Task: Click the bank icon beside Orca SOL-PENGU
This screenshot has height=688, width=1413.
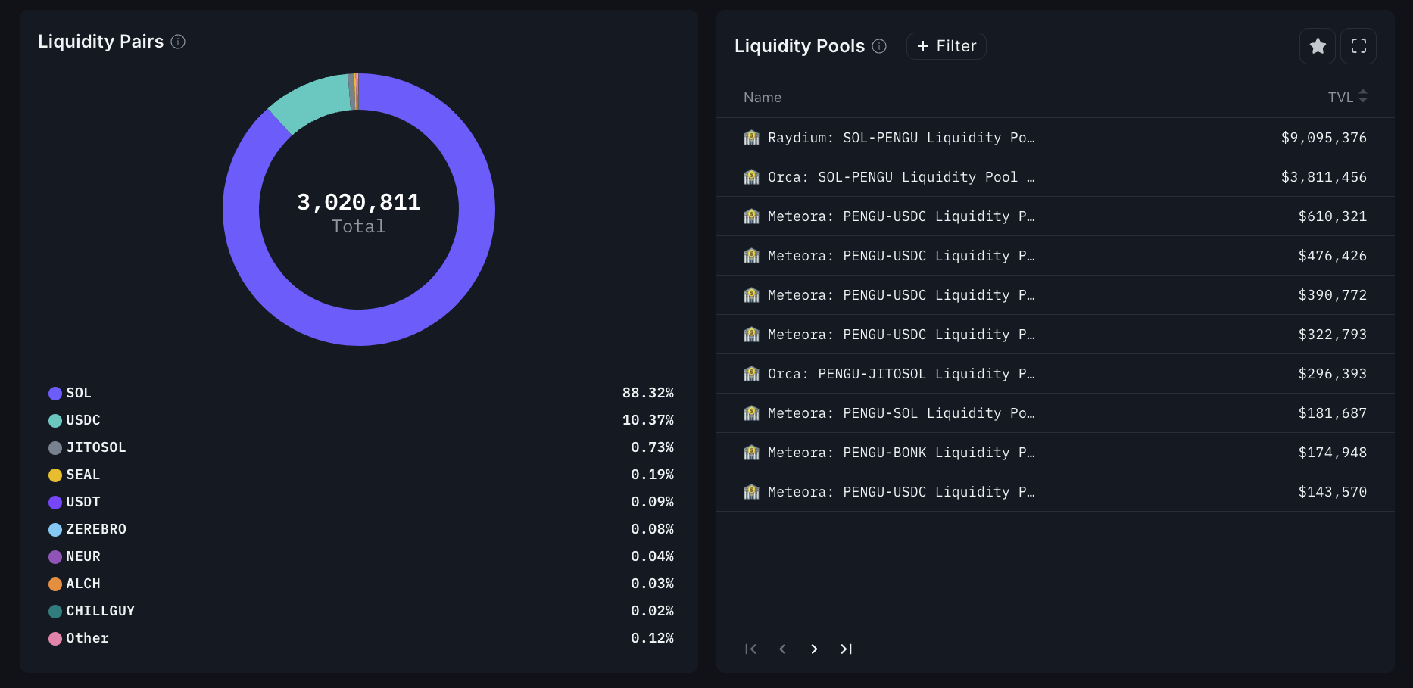Action: click(751, 177)
